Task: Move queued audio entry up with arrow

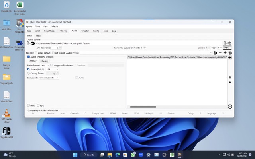Action: pyautogui.click(x=230, y=78)
